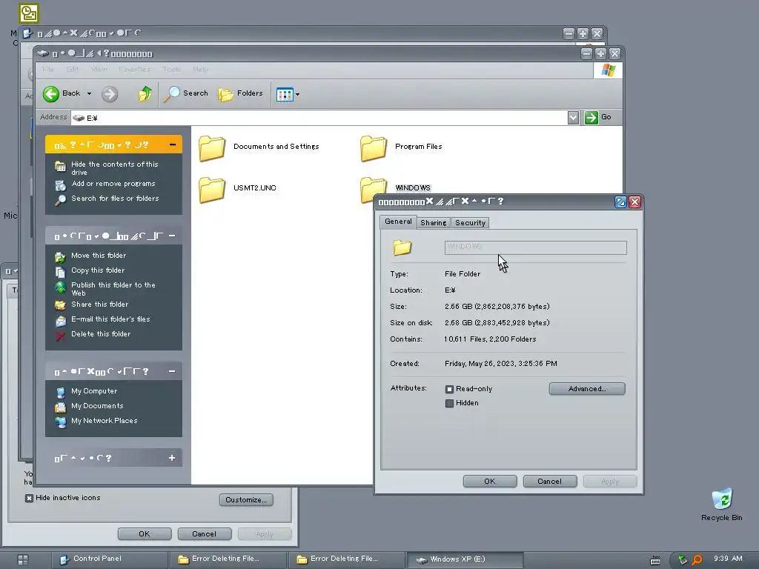Toggle the Folders pane button
This screenshot has width=759, height=569.
coord(241,94)
